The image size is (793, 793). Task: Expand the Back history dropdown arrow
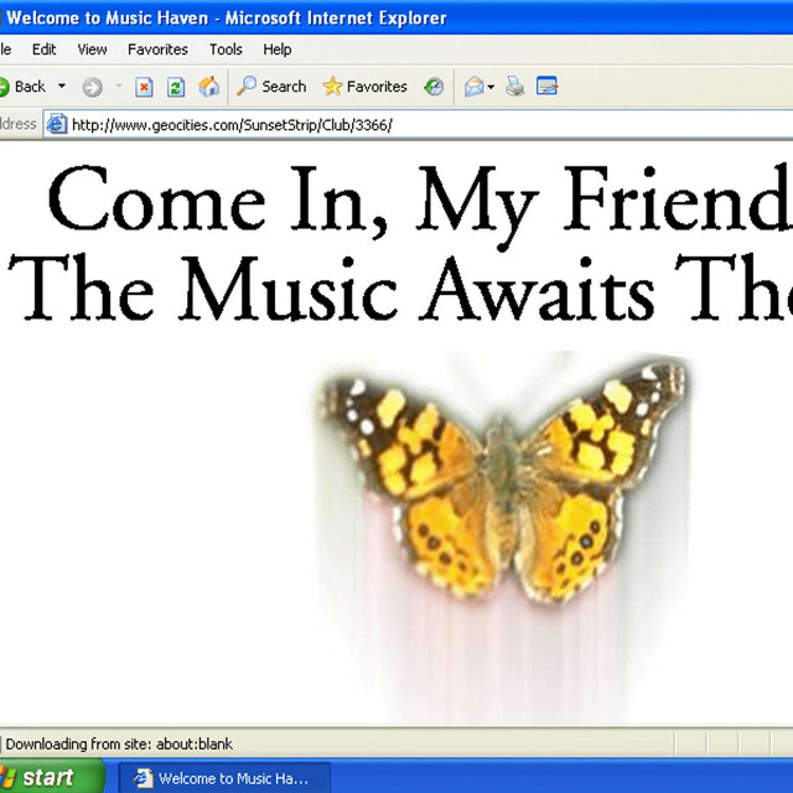tap(62, 86)
